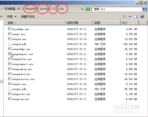Click the search magnifier icon
The image size is (148, 117).
(144, 9)
